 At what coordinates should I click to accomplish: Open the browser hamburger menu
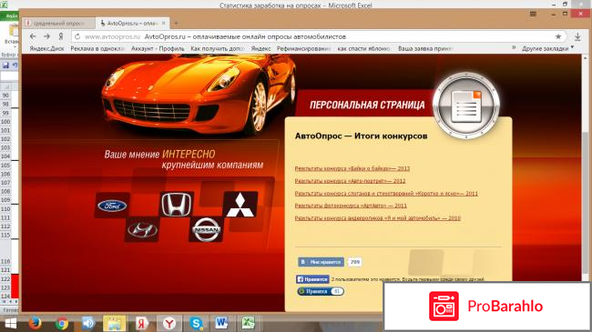533,14
